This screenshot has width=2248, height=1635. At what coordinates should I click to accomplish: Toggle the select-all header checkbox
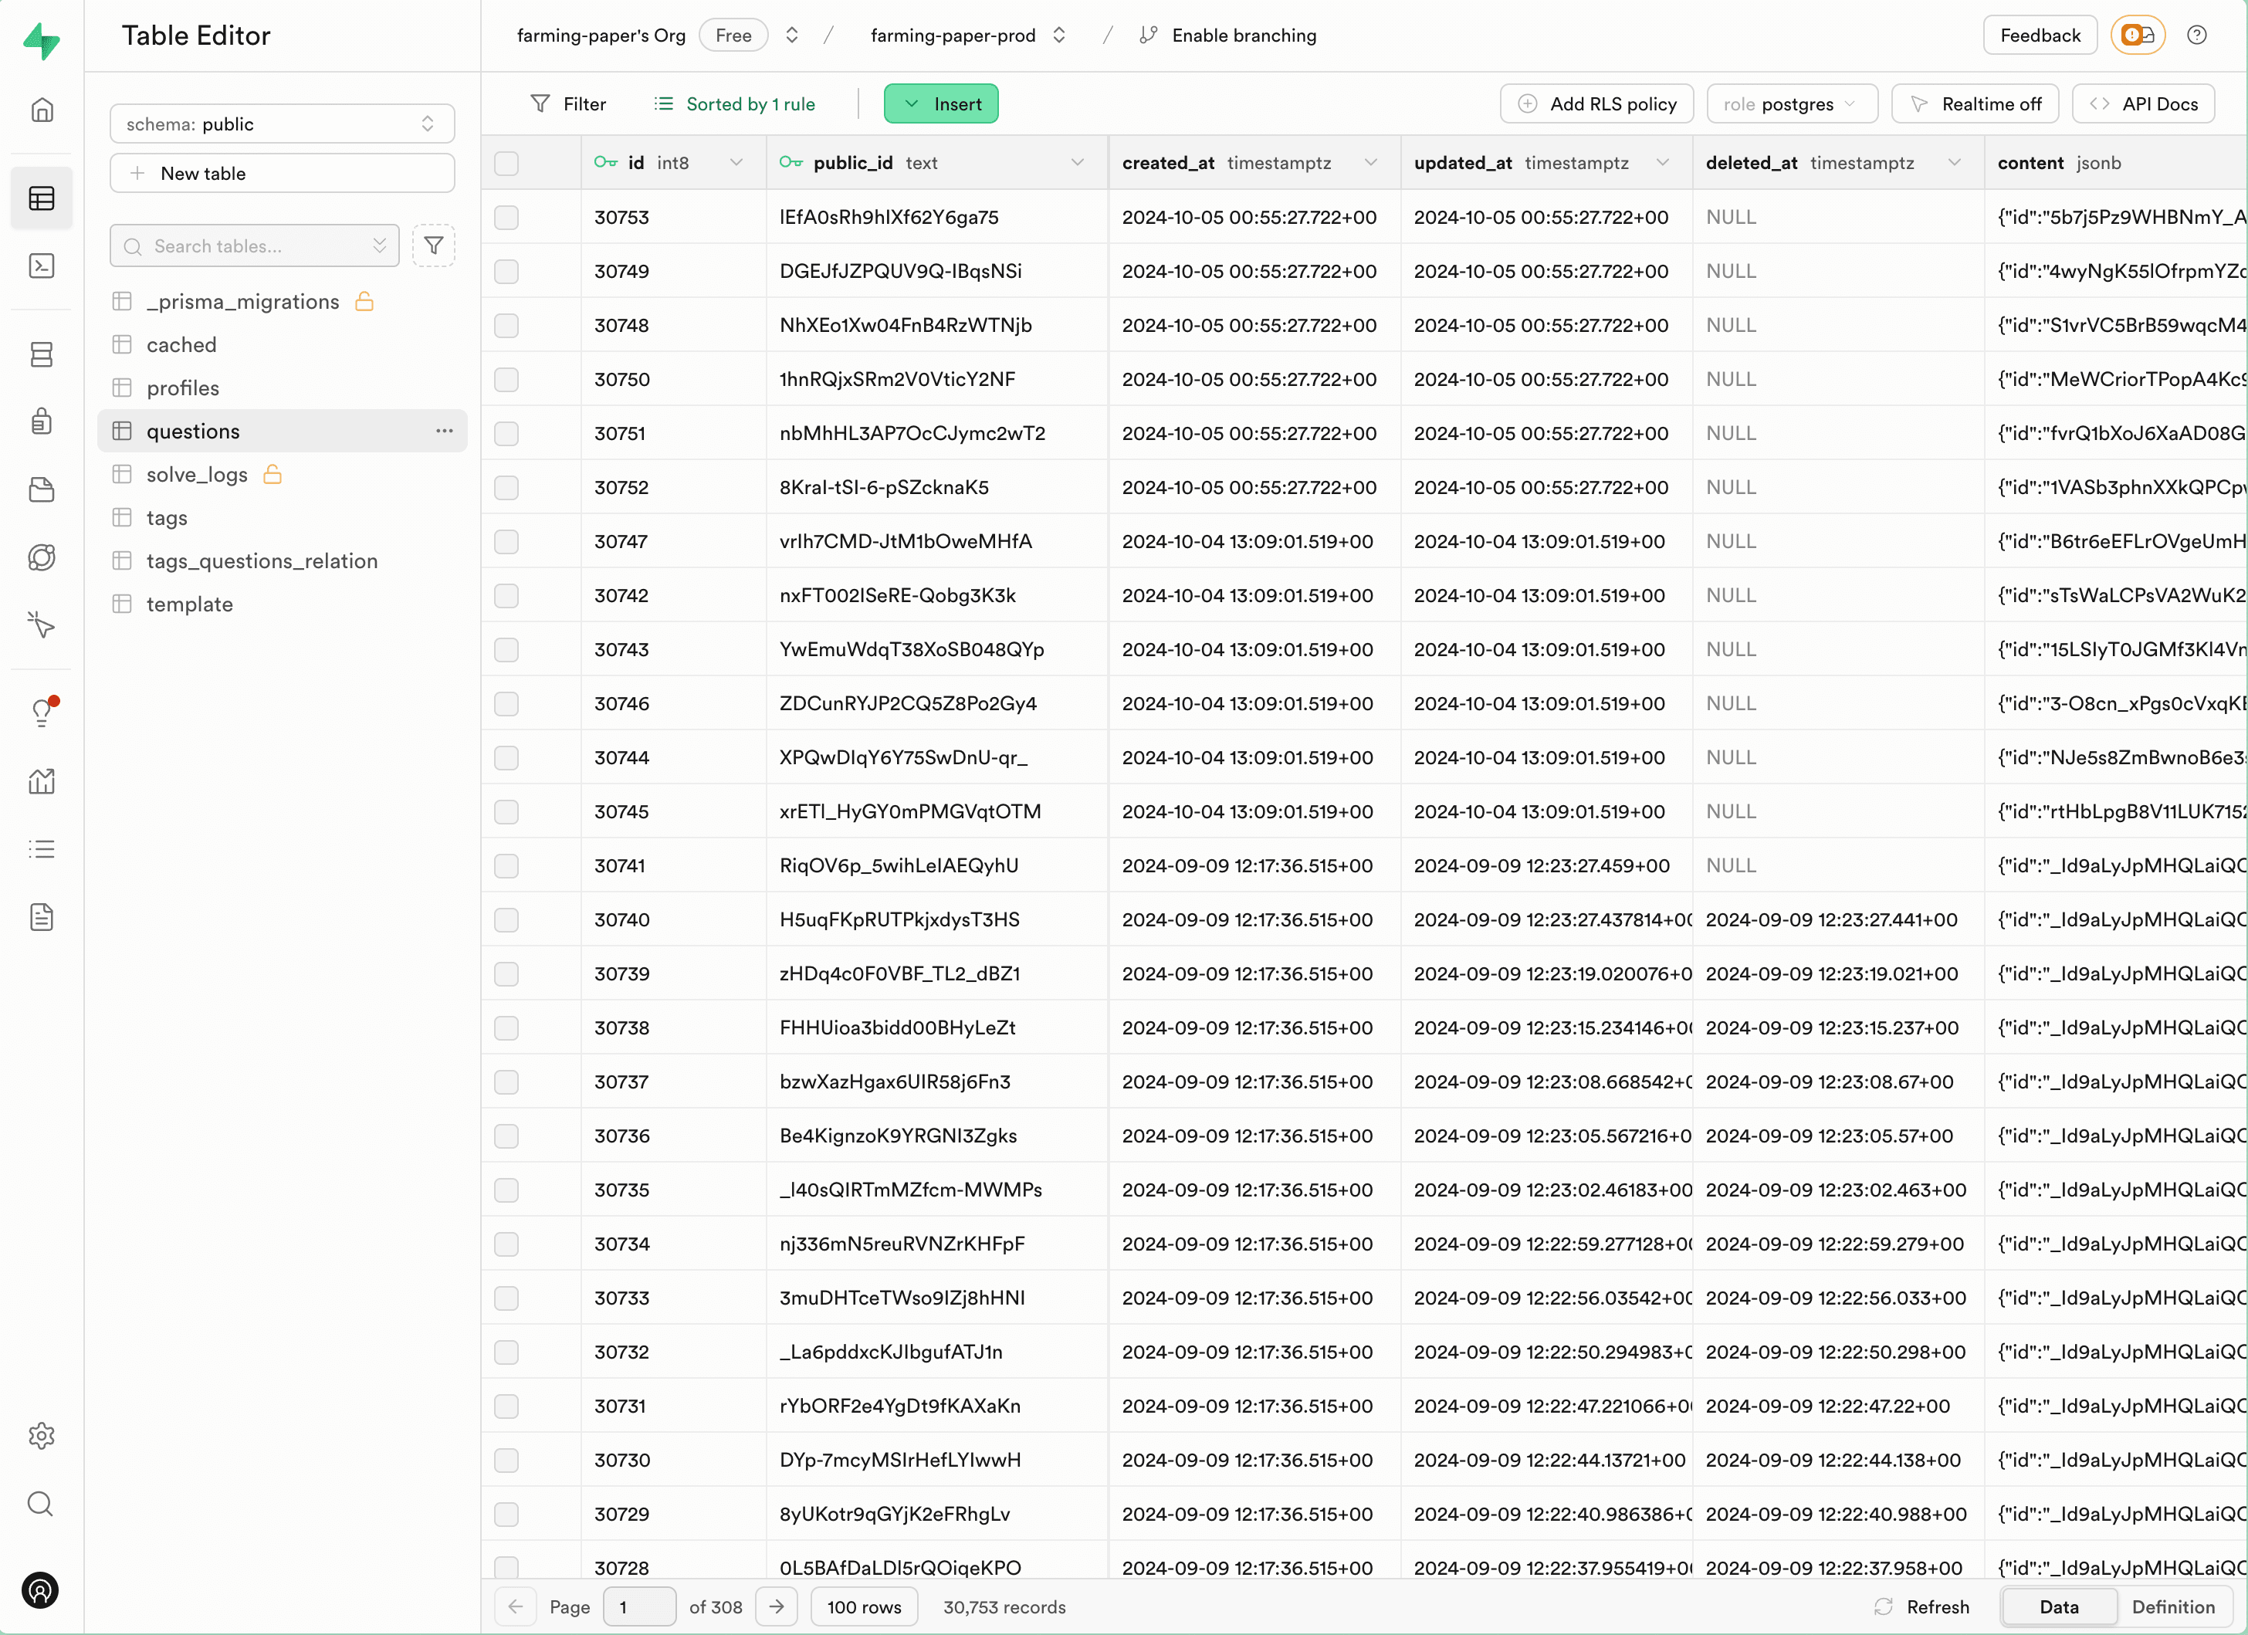click(506, 163)
